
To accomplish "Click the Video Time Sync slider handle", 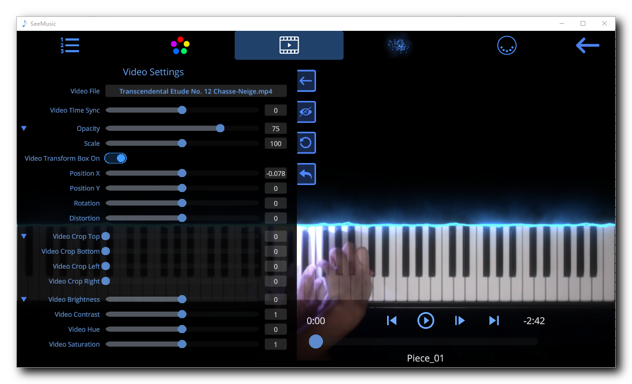I will pyautogui.click(x=182, y=110).
